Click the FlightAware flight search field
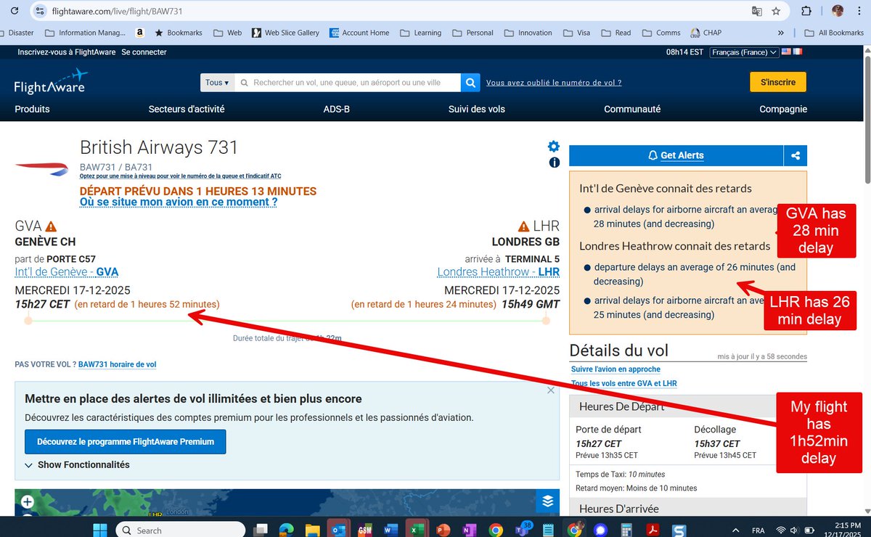 (x=348, y=83)
